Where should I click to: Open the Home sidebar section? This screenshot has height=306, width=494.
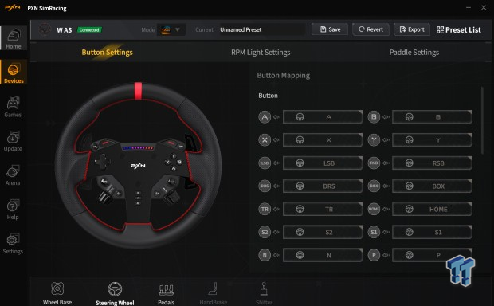coord(14,38)
